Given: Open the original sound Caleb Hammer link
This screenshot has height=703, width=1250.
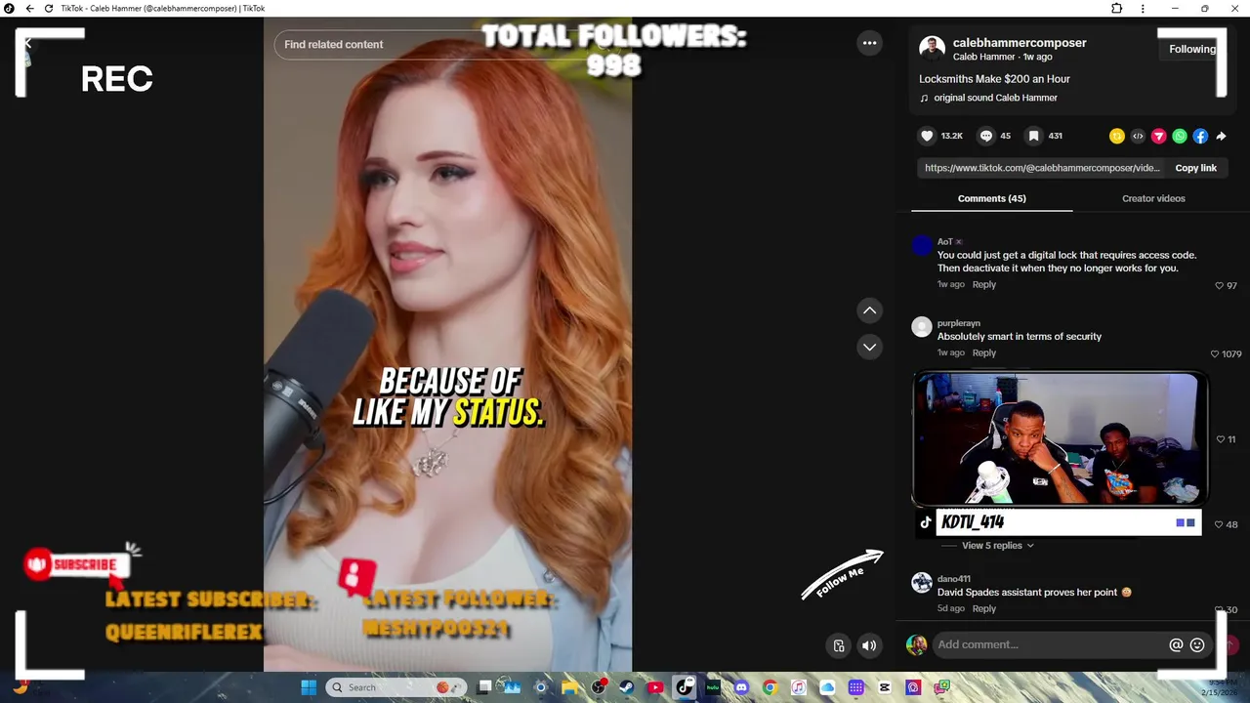Looking at the screenshot, I should click(995, 98).
